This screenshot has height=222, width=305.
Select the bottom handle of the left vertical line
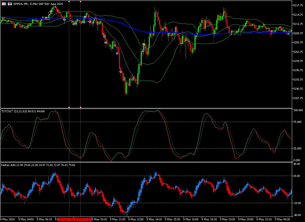(x=69, y=107)
